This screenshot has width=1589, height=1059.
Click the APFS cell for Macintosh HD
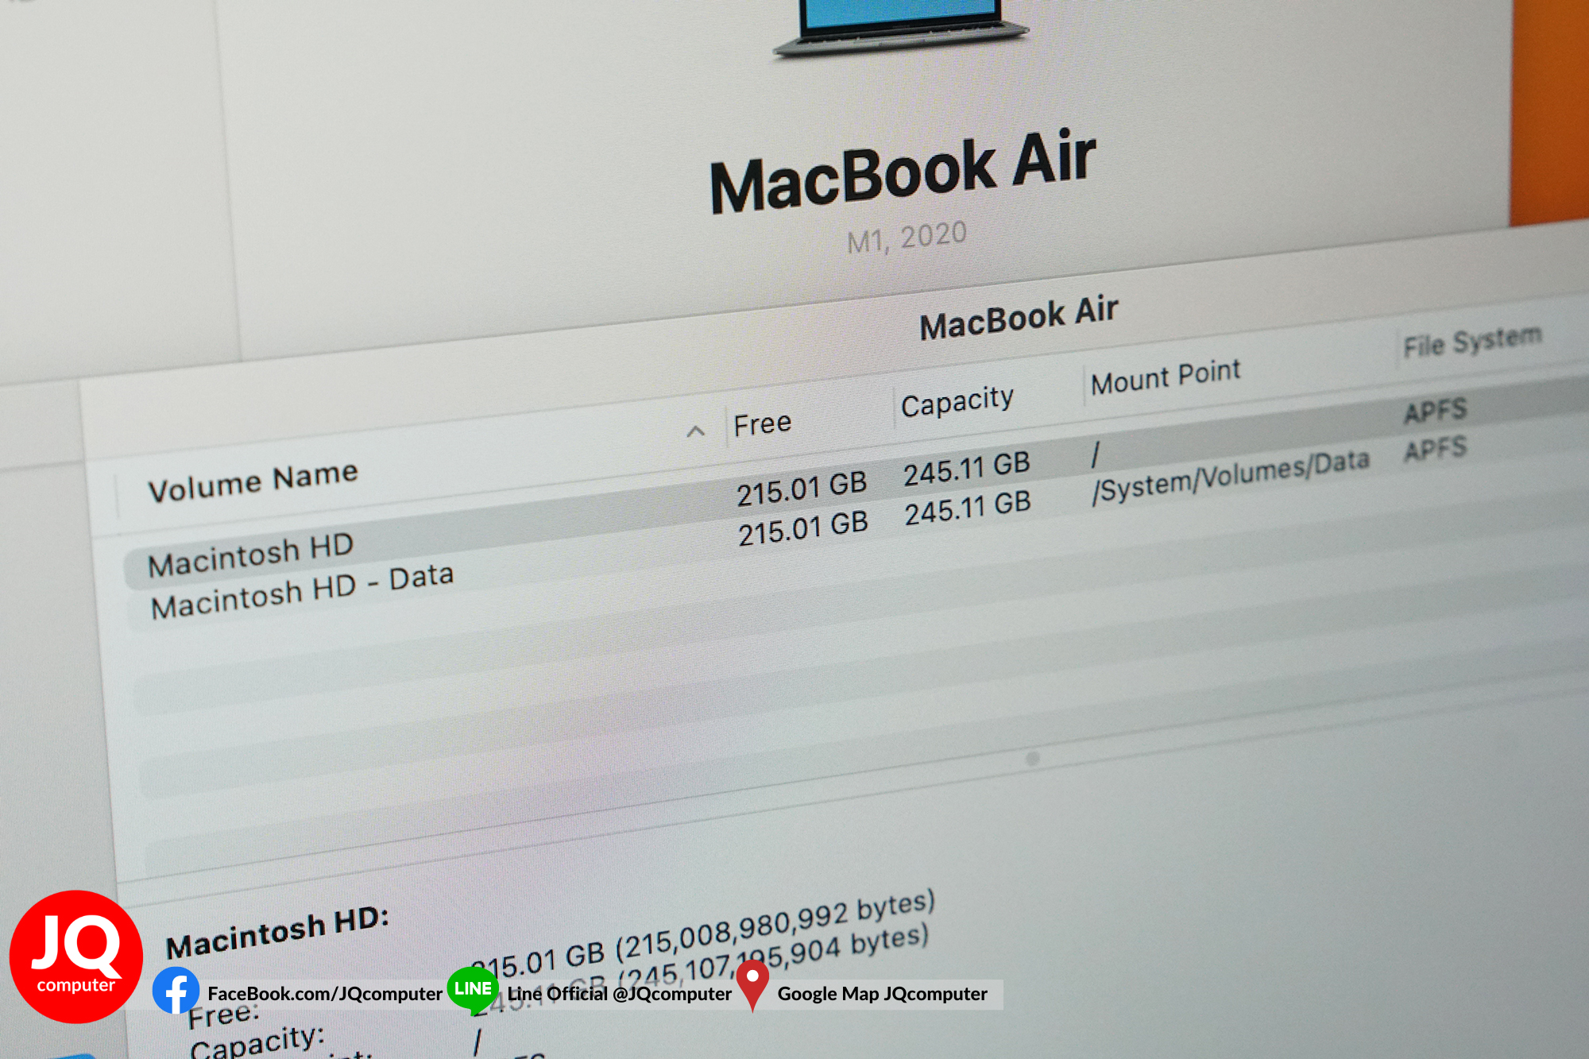[x=1436, y=411]
